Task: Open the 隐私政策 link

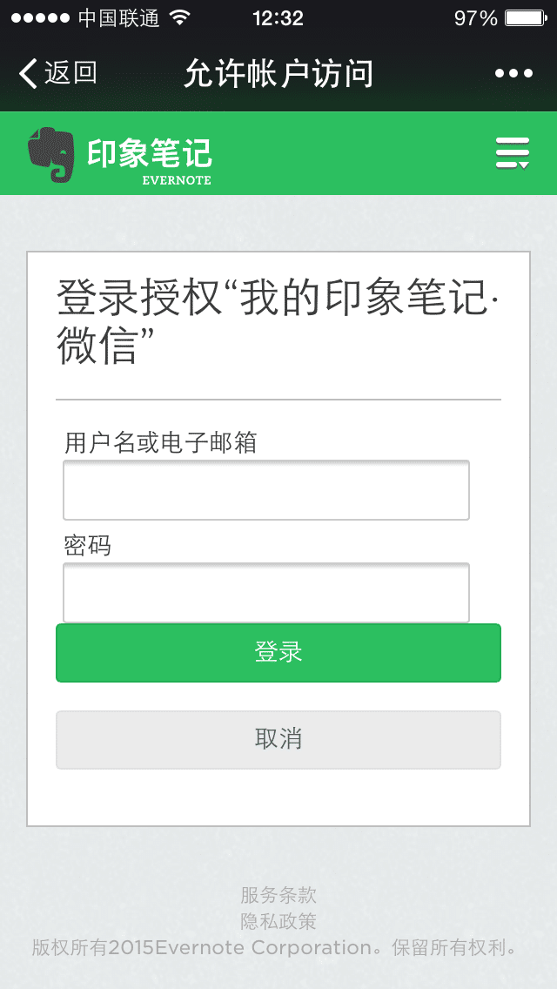Action: click(278, 921)
